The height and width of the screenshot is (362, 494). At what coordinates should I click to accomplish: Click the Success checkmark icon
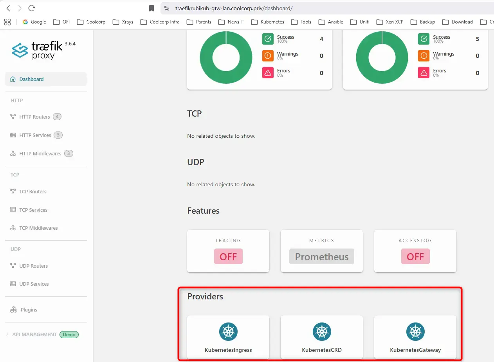268,39
